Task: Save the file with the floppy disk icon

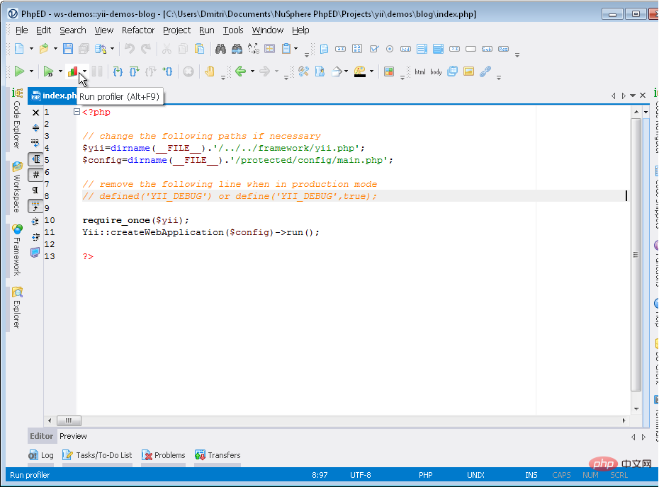Action: point(67,49)
